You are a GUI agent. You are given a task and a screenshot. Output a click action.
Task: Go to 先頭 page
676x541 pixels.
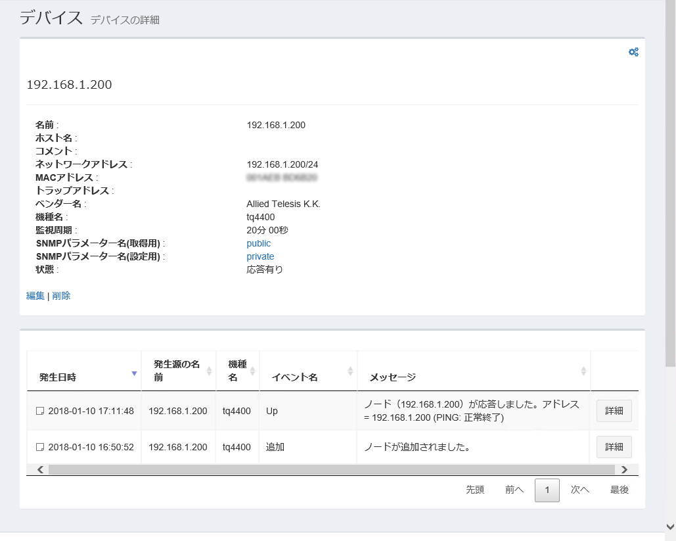click(x=475, y=490)
